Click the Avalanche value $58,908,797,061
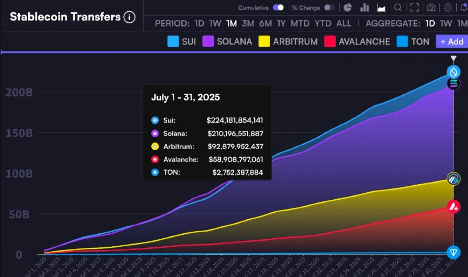The image size is (468, 277). click(236, 160)
